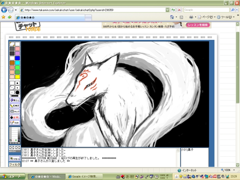Toggle the right MASK box
The image size is (240, 180).
18,148
